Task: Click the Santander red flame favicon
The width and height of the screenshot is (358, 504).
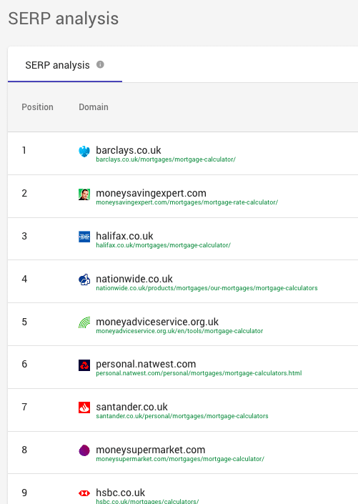Action: (x=84, y=407)
